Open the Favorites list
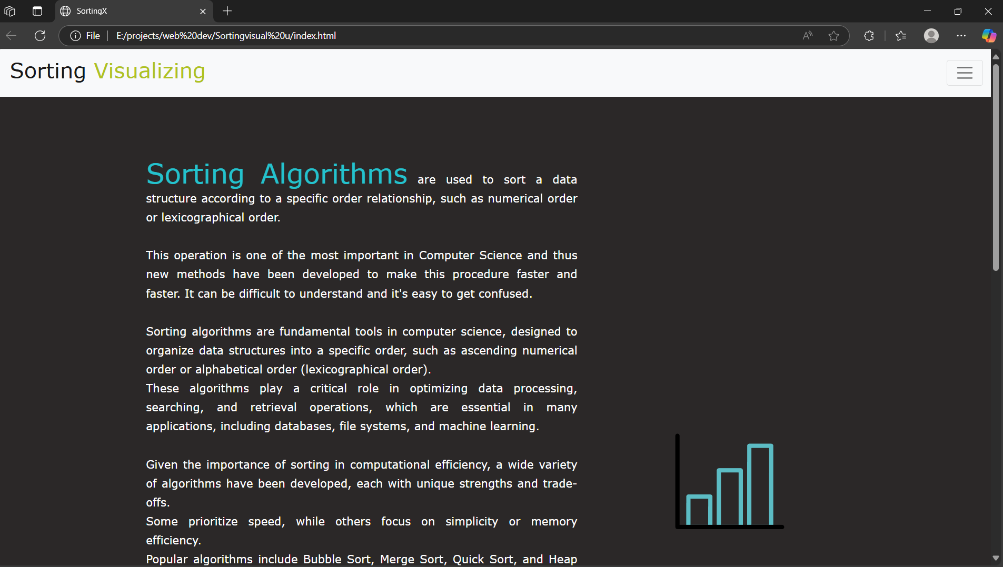This screenshot has width=1003, height=567. pos(901,36)
